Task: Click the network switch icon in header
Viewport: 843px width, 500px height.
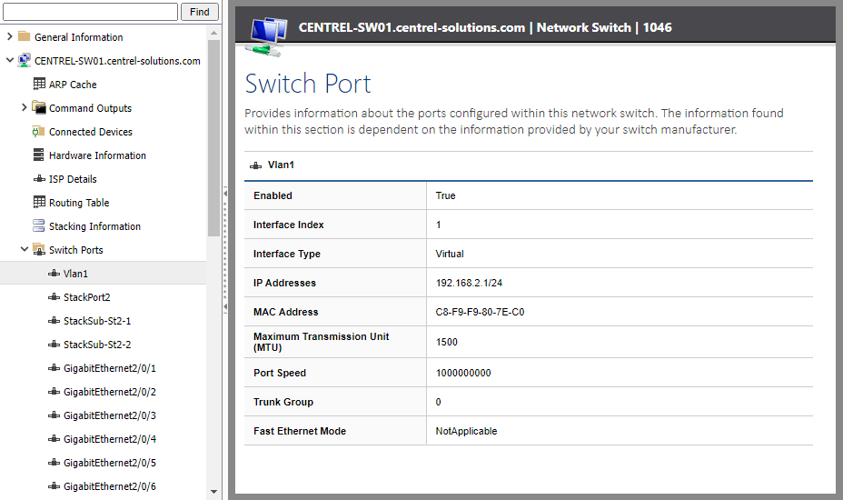Action: pyautogui.click(x=266, y=36)
